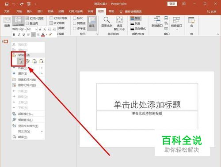Center text in mini toolbar

(33, 35)
